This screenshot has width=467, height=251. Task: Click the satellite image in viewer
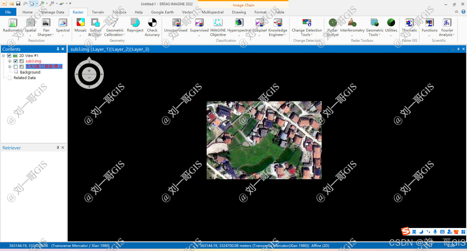coord(264,140)
